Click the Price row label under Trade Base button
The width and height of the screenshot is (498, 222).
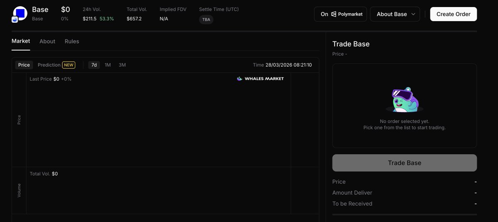pyautogui.click(x=339, y=181)
